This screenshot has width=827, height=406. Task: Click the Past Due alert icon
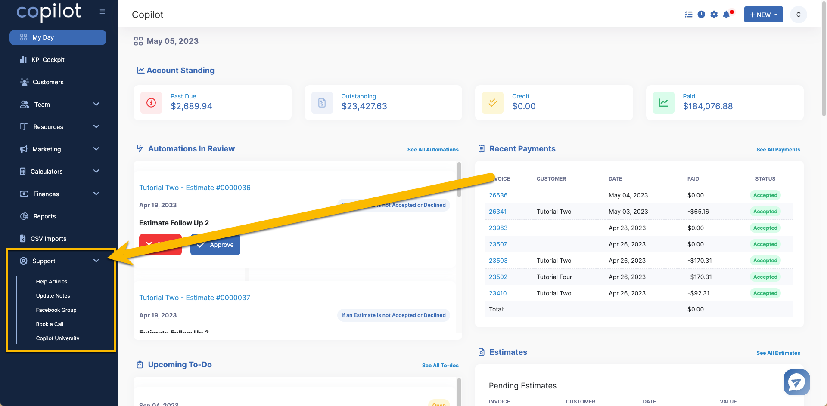tap(151, 103)
